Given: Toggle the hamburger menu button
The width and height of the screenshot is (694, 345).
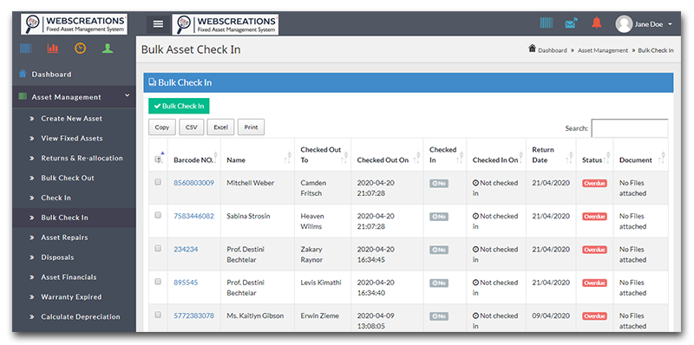Looking at the screenshot, I should click(x=158, y=24).
